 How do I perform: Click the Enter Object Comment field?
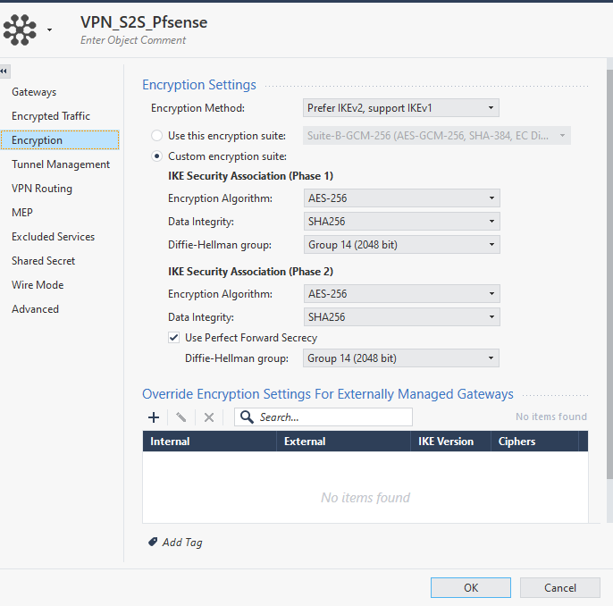tap(133, 40)
